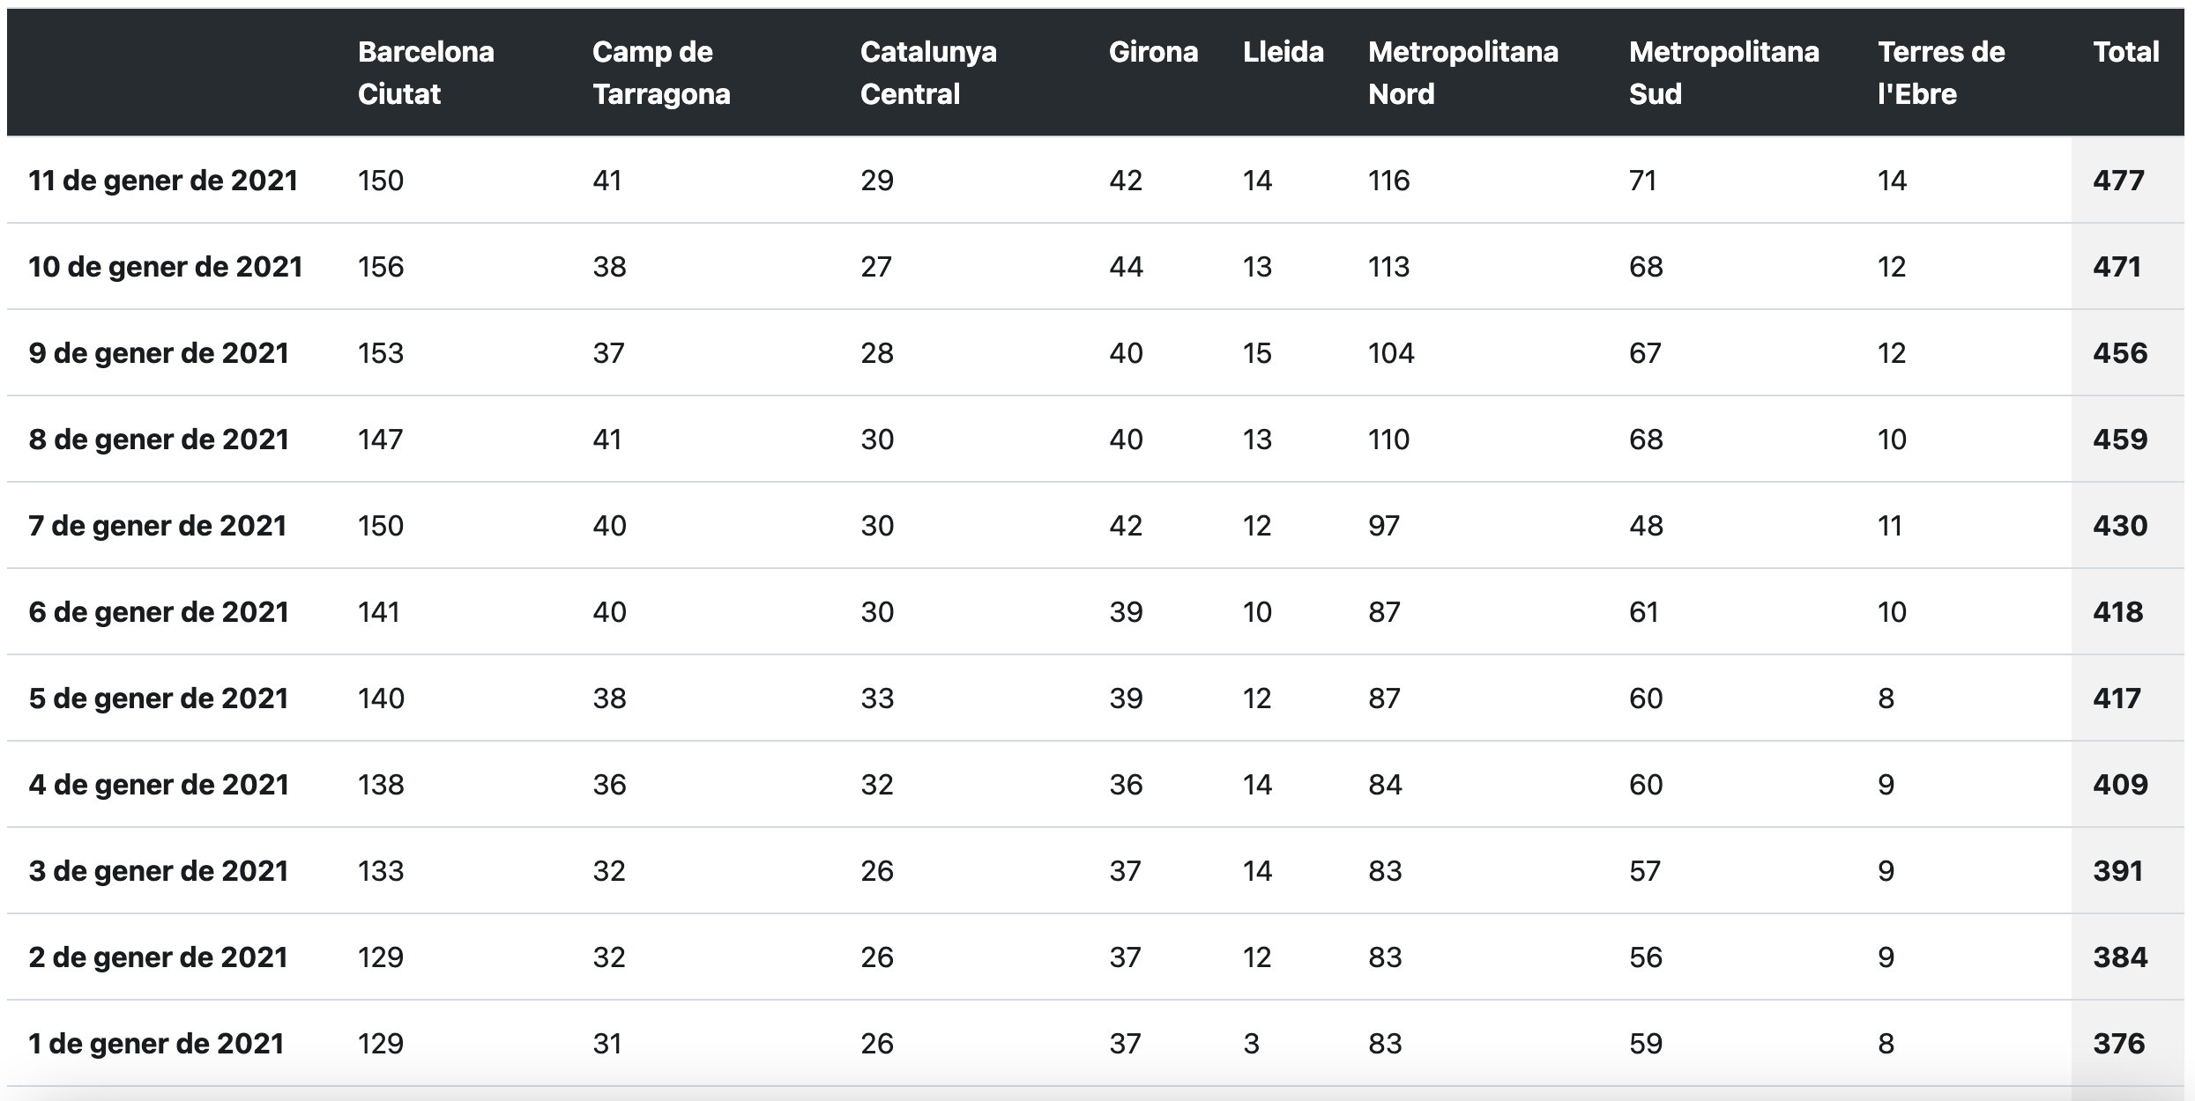The width and height of the screenshot is (2195, 1101).
Task: Click the Metropolitana Sud column header
Action: (x=1723, y=72)
